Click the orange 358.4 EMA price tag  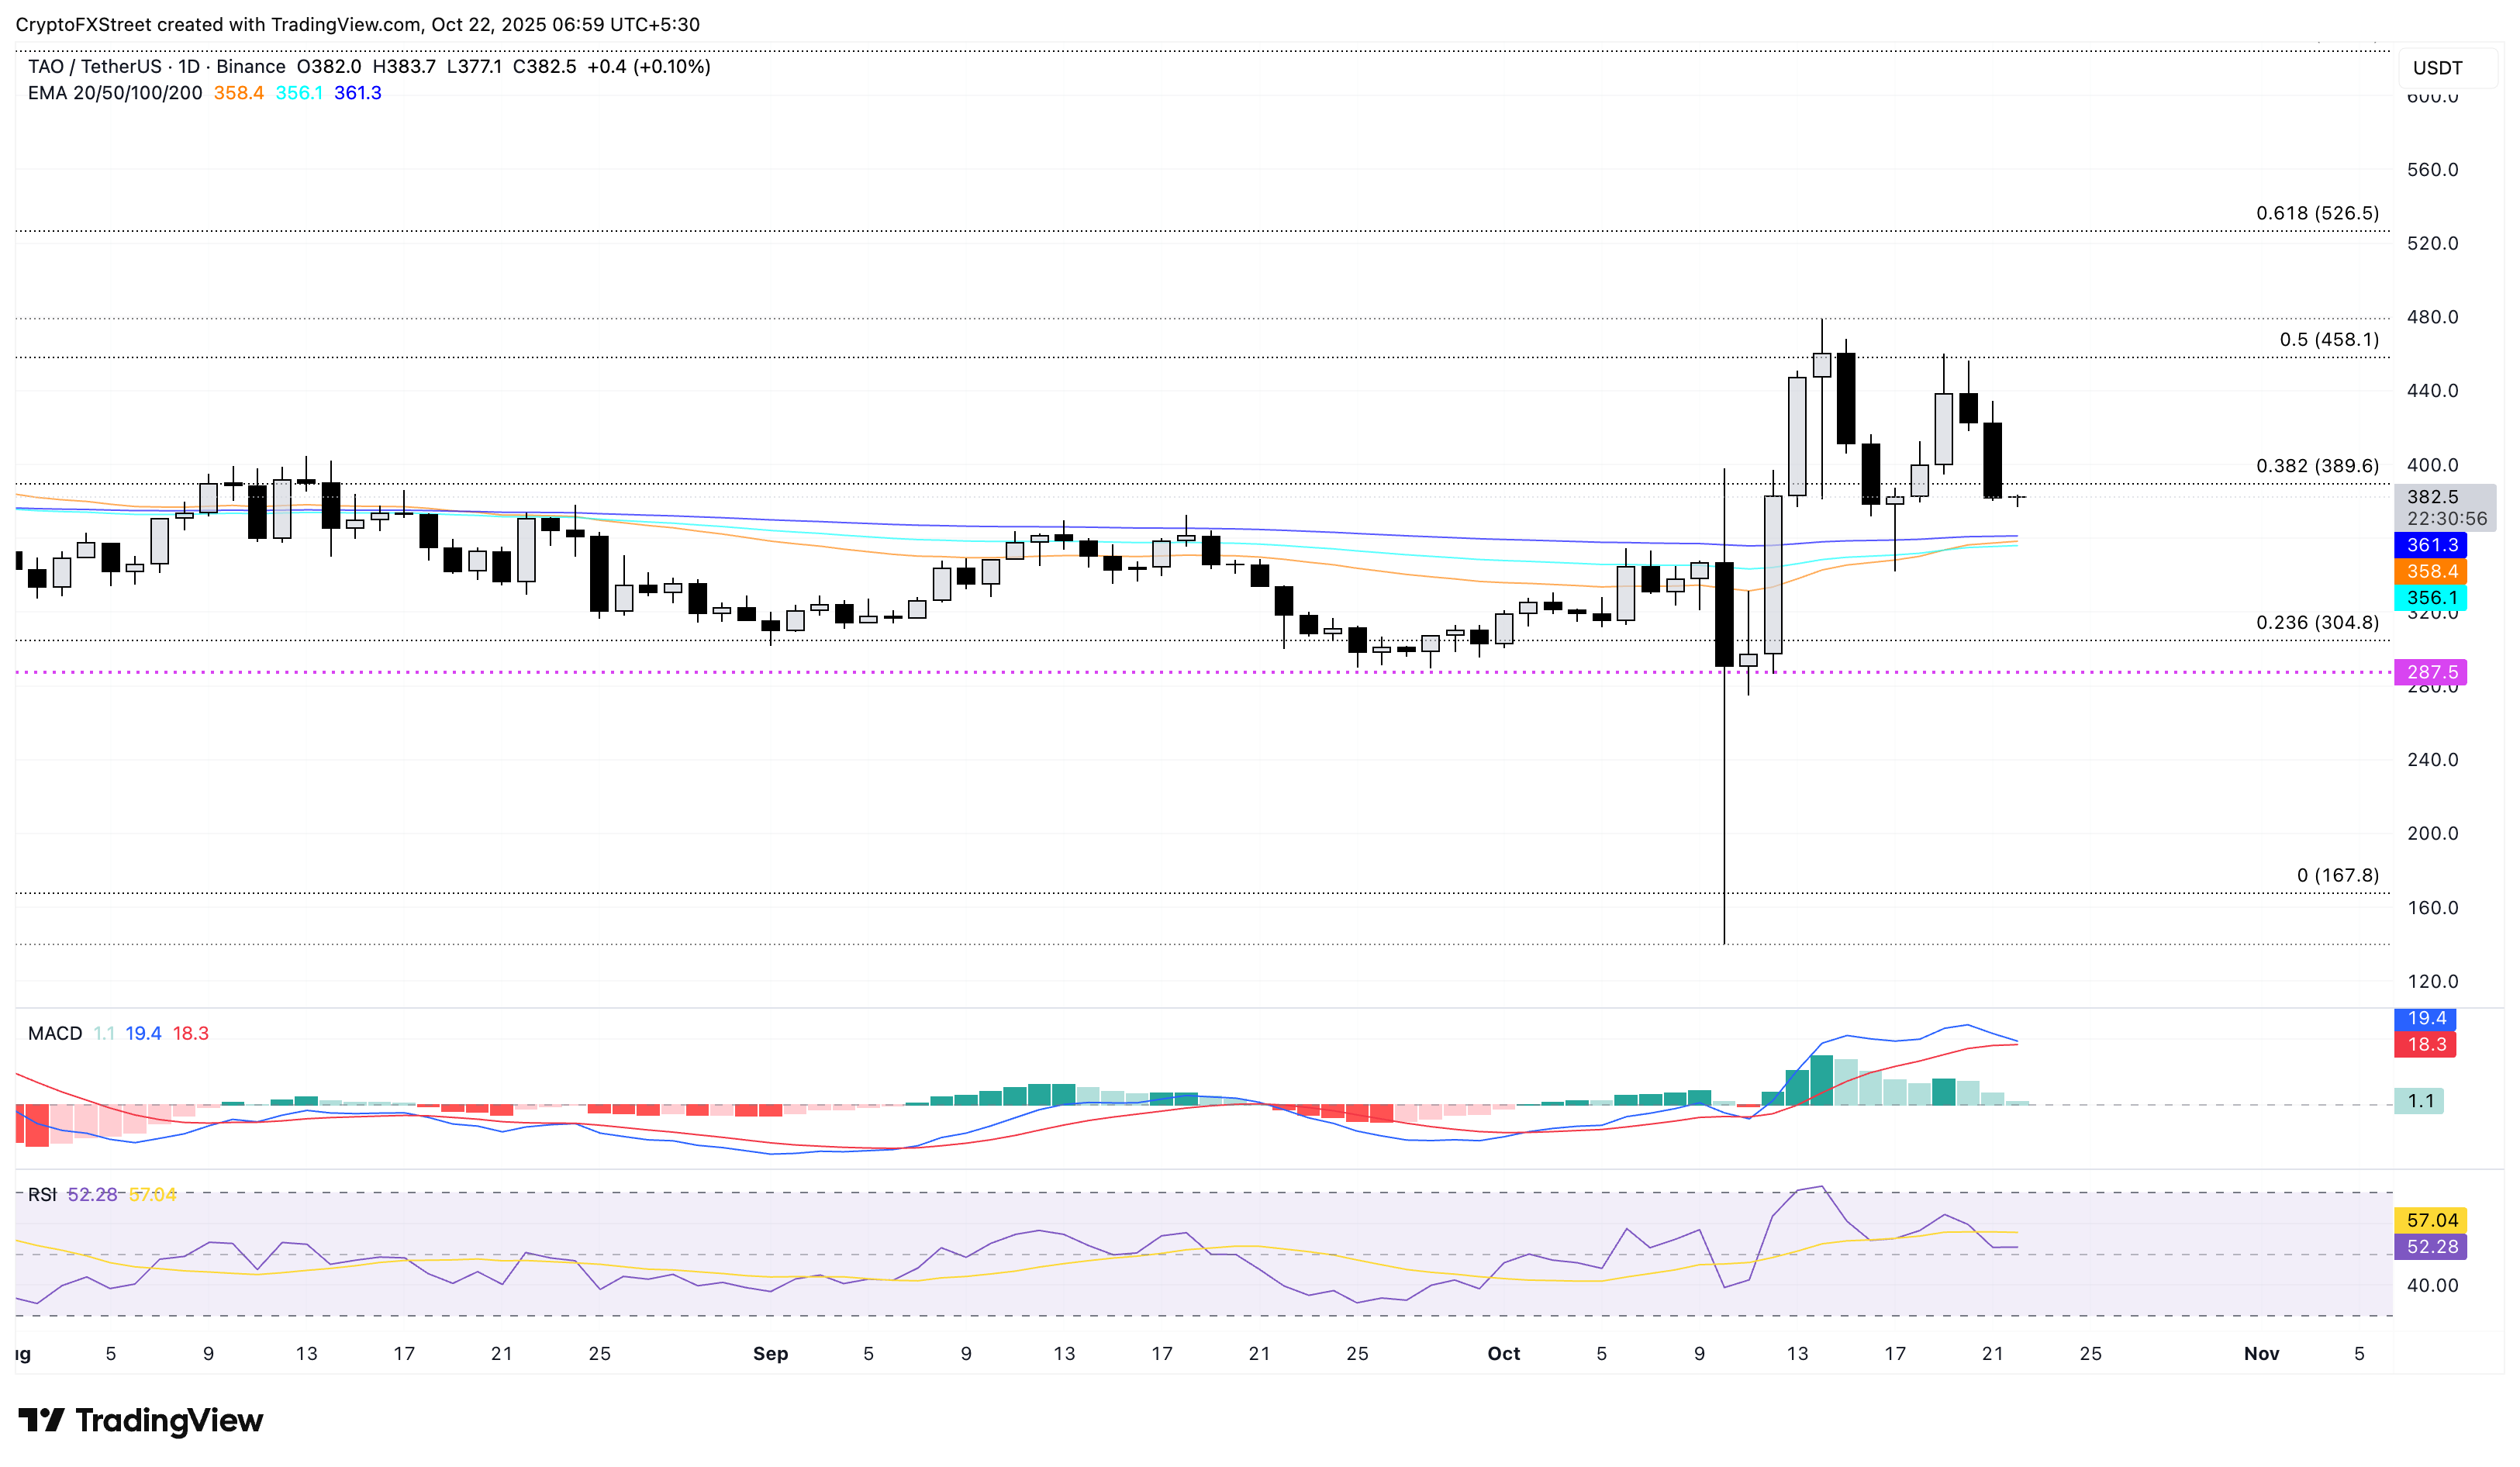pos(2429,571)
